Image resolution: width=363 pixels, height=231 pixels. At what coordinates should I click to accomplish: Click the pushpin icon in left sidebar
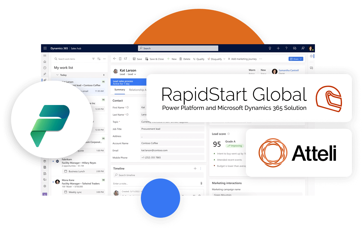coord(45,74)
